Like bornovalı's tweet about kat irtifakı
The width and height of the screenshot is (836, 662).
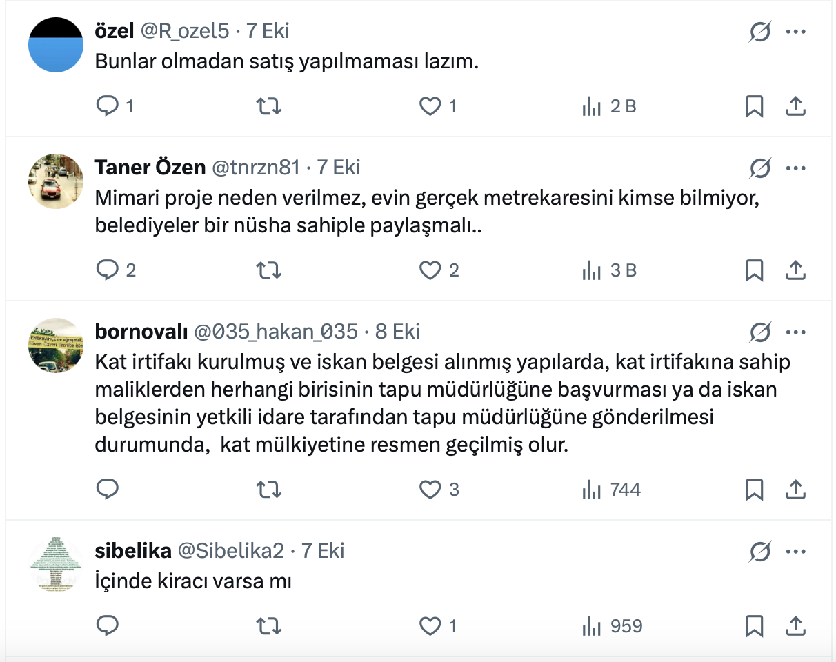430,490
